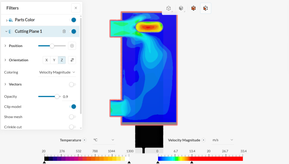The width and height of the screenshot is (289, 164).
Task: Click the Temperature legend settings icon
Action: (84, 140)
